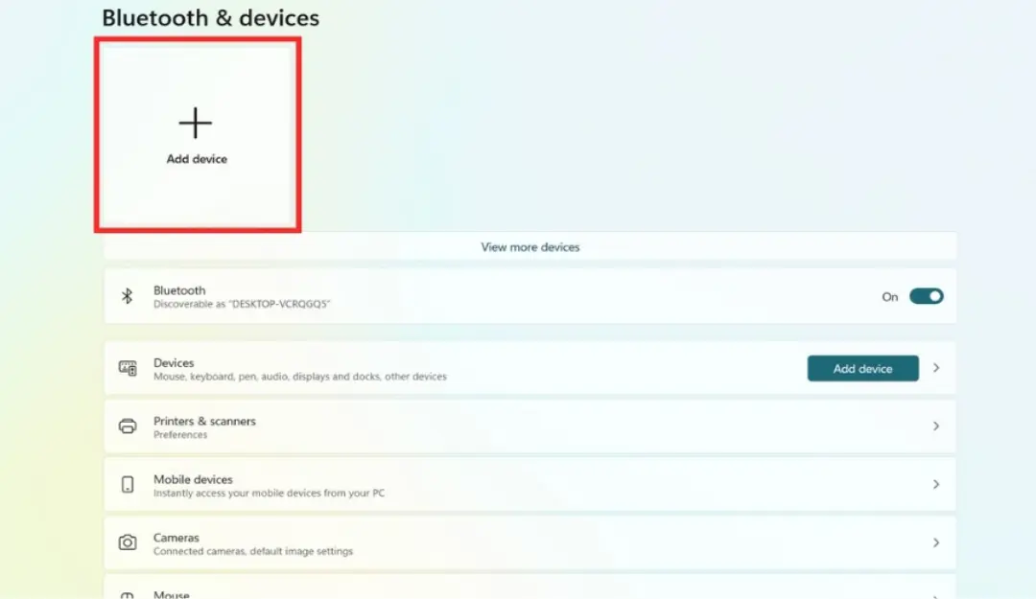
Task: Open Printers & scanners title text
Action: point(204,421)
